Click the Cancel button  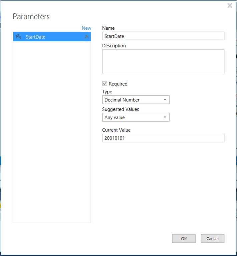[213, 239]
